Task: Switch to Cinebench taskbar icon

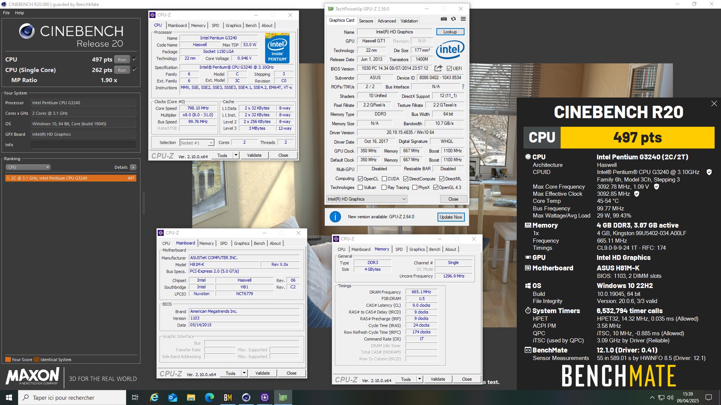Action: pyautogui.click(x=246, y=397)
